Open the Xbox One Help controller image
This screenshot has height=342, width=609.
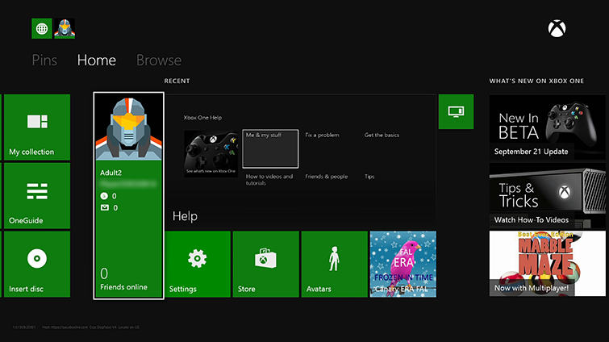[x=211, y=154]
